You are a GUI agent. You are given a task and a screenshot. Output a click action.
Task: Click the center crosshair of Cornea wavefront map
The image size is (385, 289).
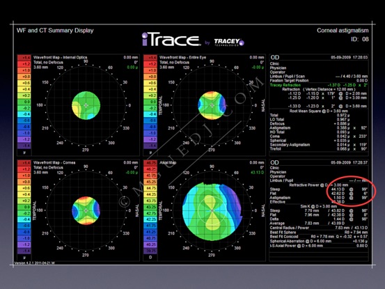pyautogui.click(x=86, y=211)
